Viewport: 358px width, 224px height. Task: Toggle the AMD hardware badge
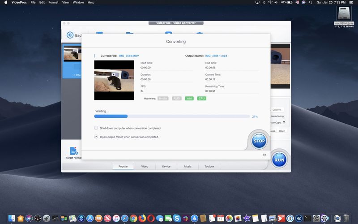coord(177,99)
